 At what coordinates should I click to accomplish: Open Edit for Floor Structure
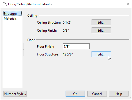101,54
